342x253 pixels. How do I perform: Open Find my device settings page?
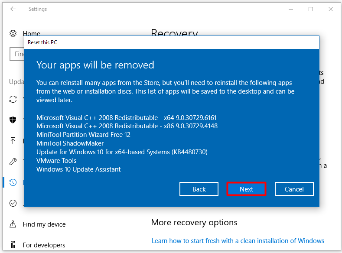[x=44, y=224]
